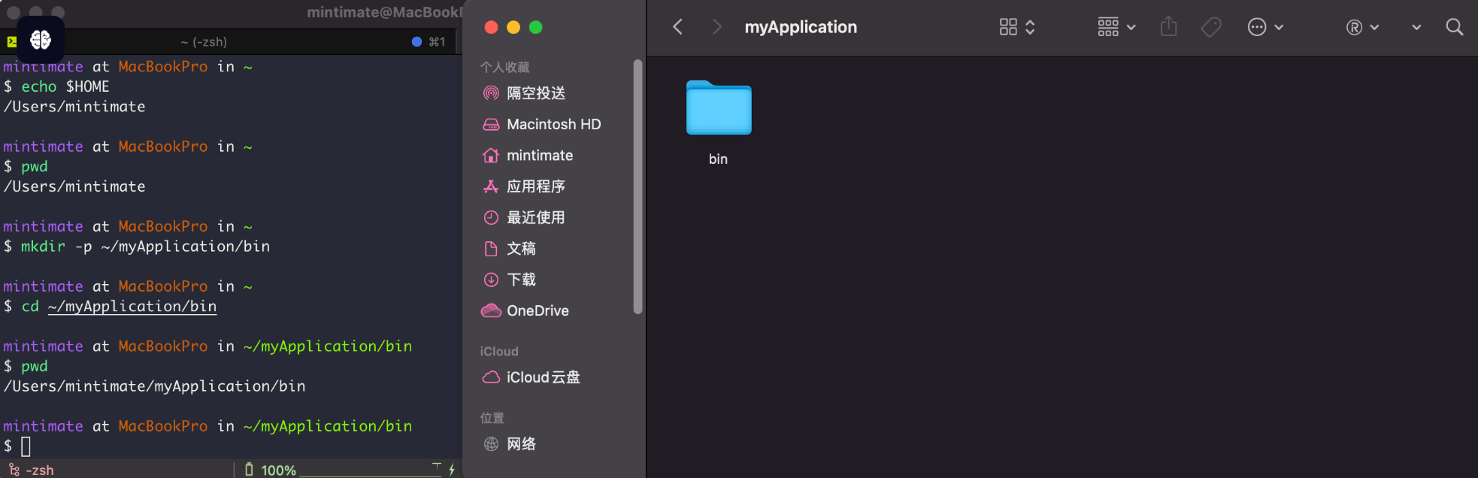The height and width of the screenshot is (478, 1478).
Task: Click the Finder sidebar scrollbar
Action: pyautogui.click(x=638, y=186)
